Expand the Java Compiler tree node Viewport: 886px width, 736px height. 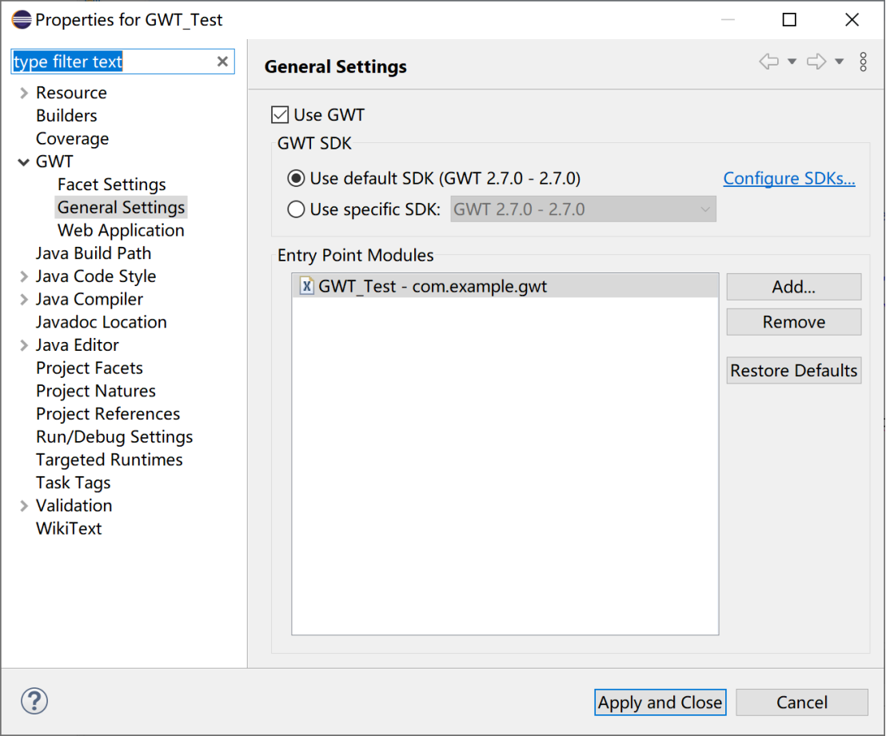coord(24,300)
